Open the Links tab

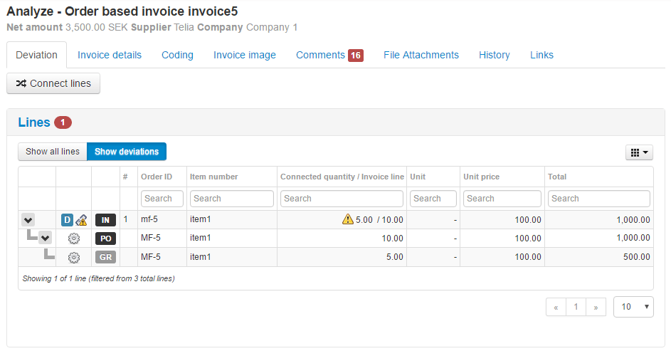(541, 56)
